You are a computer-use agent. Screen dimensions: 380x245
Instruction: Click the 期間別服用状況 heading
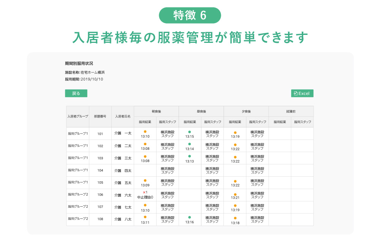click(x=79, y=63)
